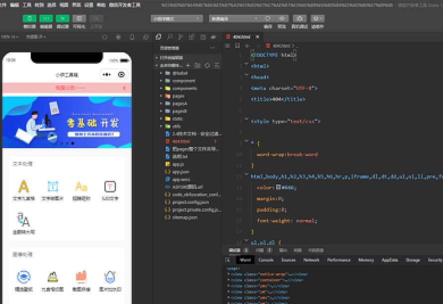Click the #666 color swatch in code
The image size is (443, 304).
point(278,187)
